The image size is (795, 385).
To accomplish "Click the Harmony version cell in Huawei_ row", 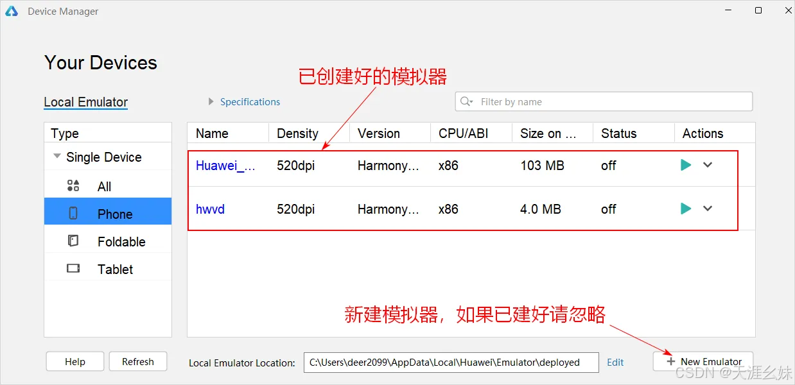I will (x=389, y=166).
